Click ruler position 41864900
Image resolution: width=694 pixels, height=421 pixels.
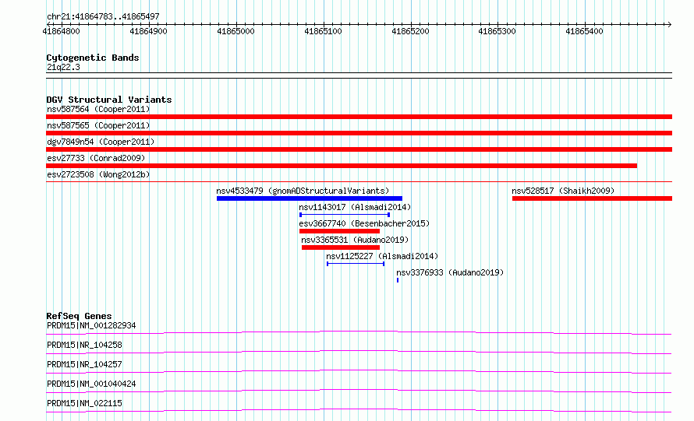tap(148, 31)
